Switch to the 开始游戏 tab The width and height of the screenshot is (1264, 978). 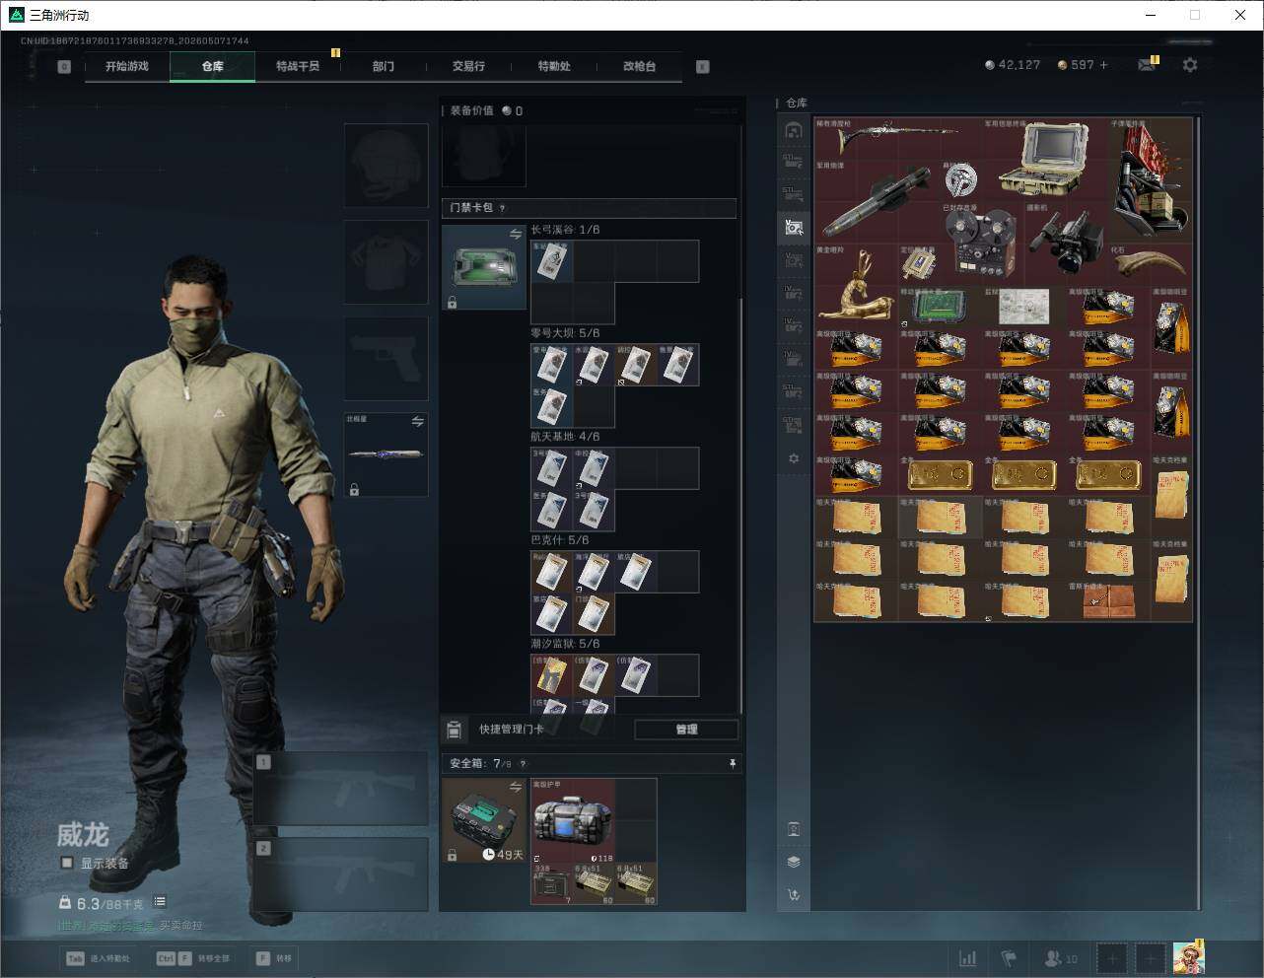coord(127,66)
